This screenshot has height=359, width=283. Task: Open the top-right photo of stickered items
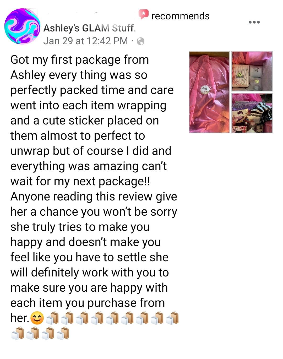click(x=252, y=71)
